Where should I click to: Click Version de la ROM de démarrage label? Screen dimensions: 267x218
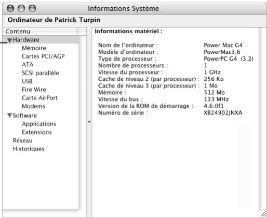tap(145, 106)
